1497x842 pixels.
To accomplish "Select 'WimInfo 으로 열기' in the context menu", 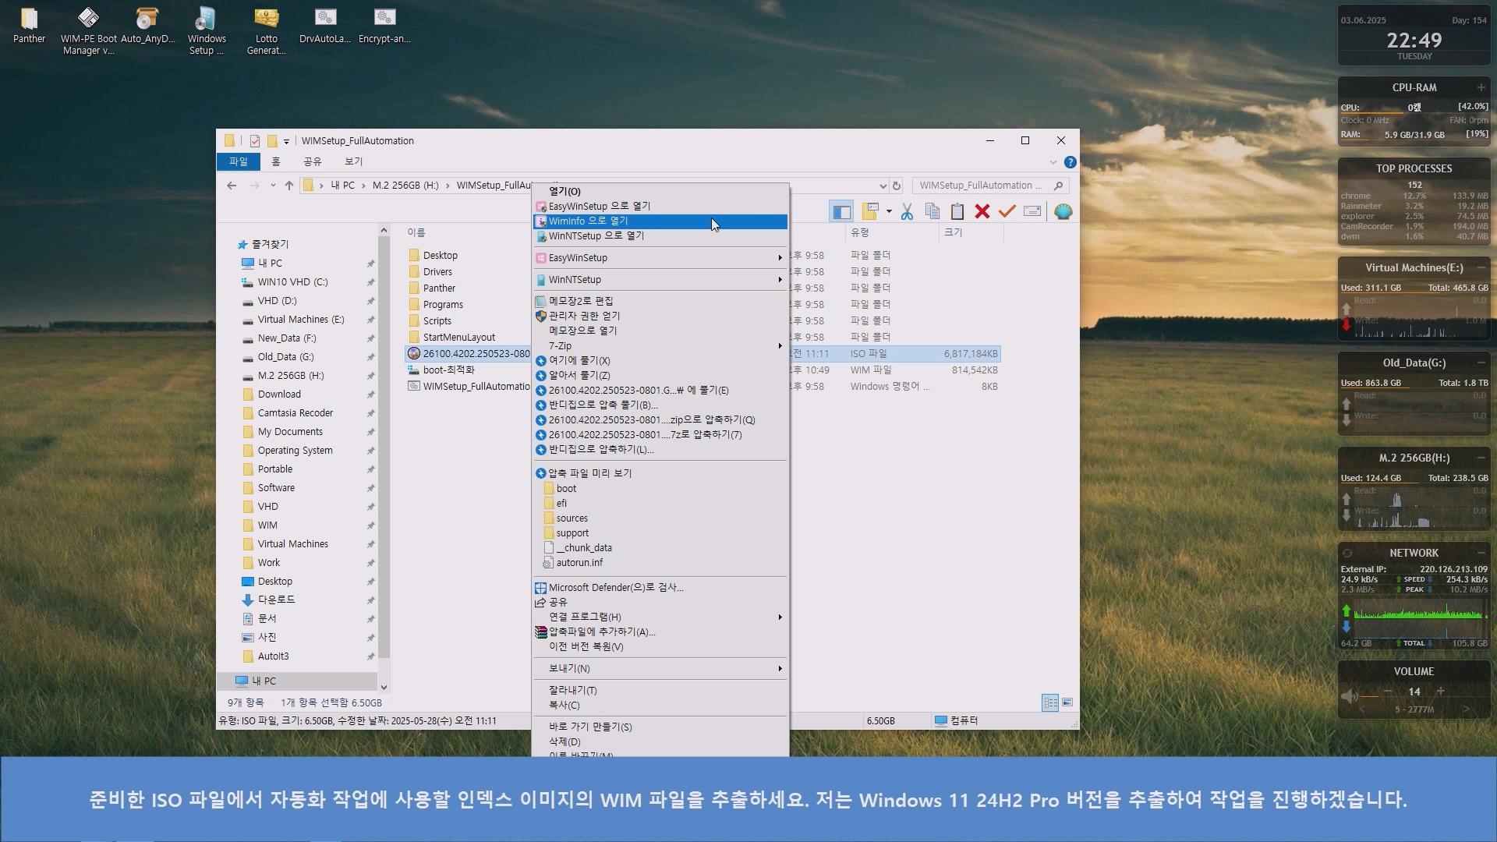I will pyautogui.click(x=589, y=221).
